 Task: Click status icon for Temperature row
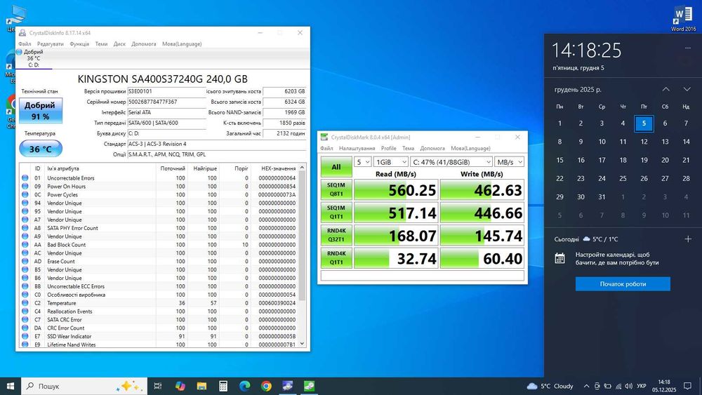pos(25,303)
